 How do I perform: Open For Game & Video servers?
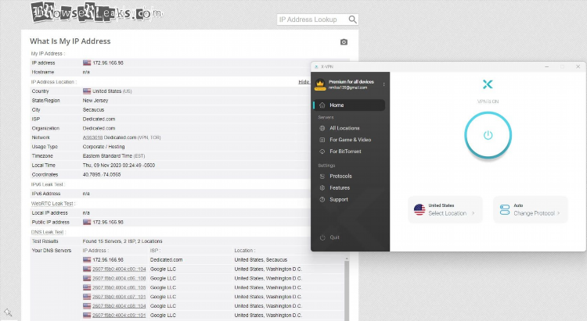(350, 140)
